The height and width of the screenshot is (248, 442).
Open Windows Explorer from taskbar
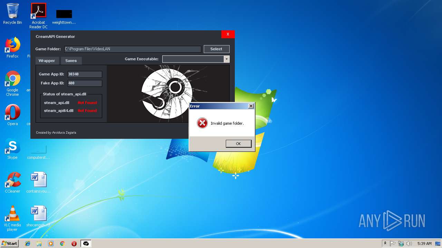[x=39, y=244]
